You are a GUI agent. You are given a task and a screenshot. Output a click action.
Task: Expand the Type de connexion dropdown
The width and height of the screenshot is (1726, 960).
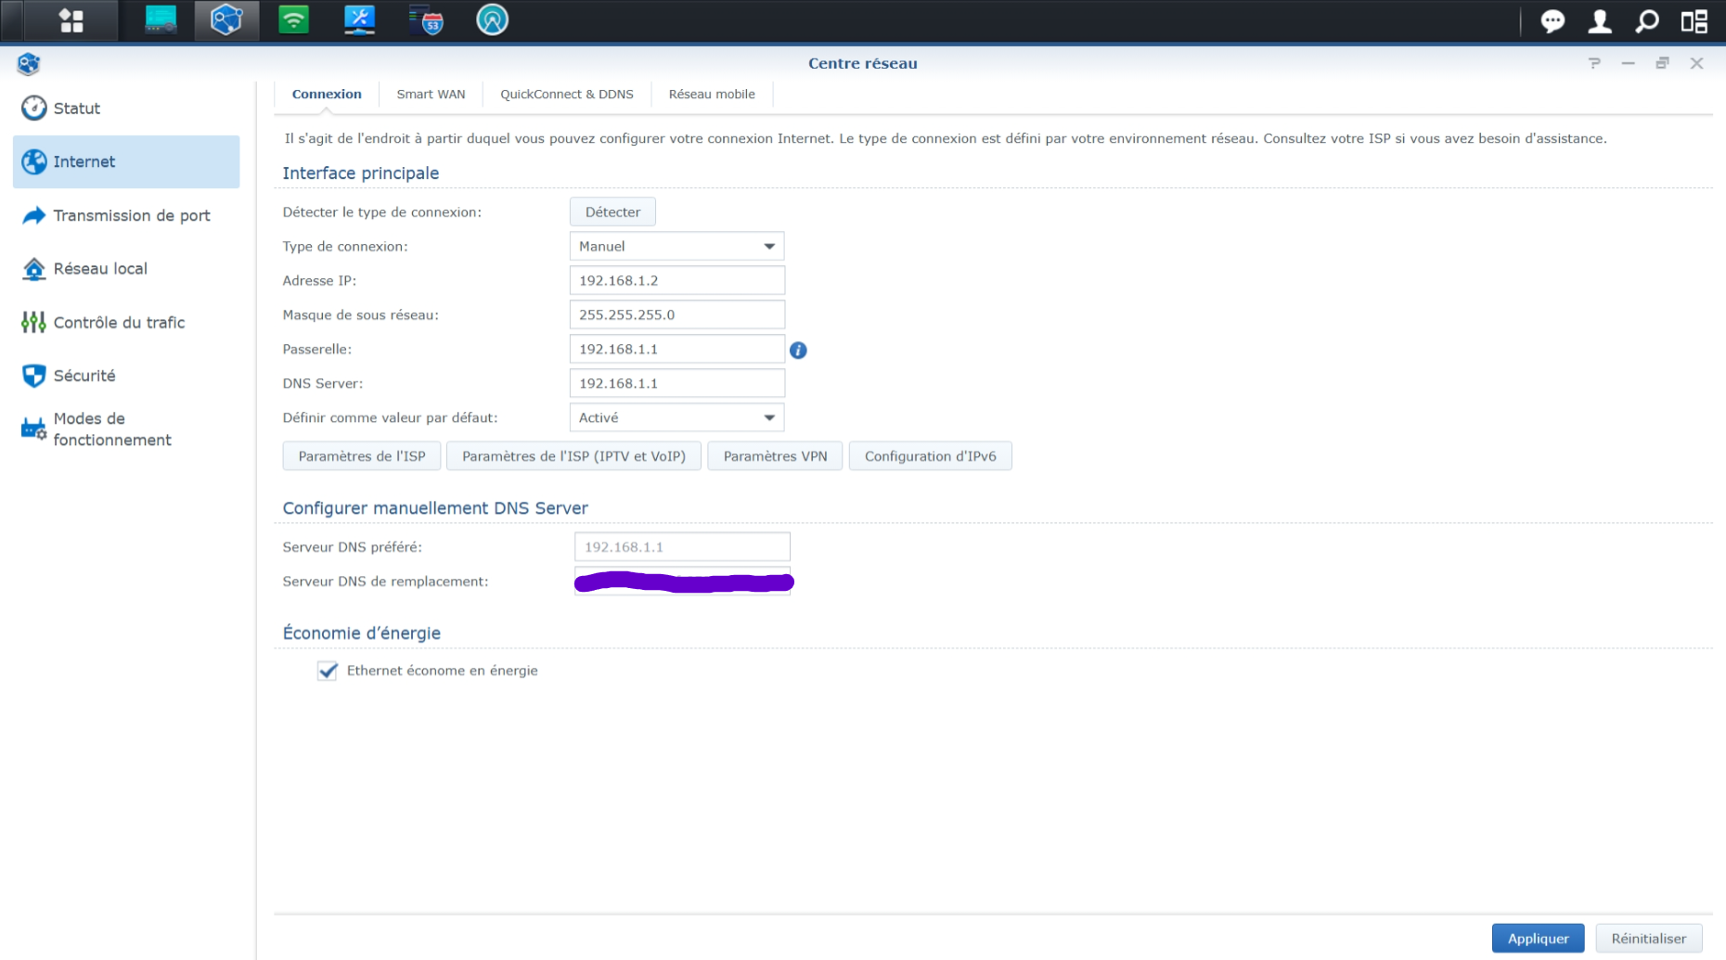tap(676, 246)
